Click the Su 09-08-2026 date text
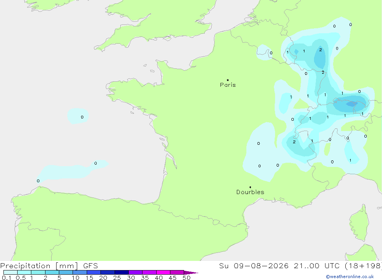The width and height of the screenshot is (382, 280). coord(254,266)
